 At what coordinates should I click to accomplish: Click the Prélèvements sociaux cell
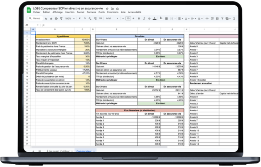click(x=55, y=70)
